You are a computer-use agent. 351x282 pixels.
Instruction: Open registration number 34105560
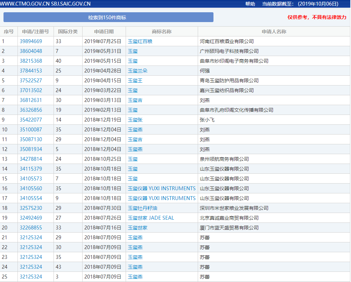point(31,188)
